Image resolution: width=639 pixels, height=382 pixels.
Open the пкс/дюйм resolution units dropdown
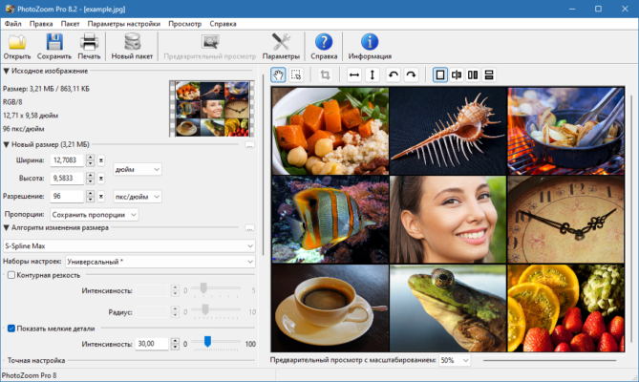click(137, 197)
